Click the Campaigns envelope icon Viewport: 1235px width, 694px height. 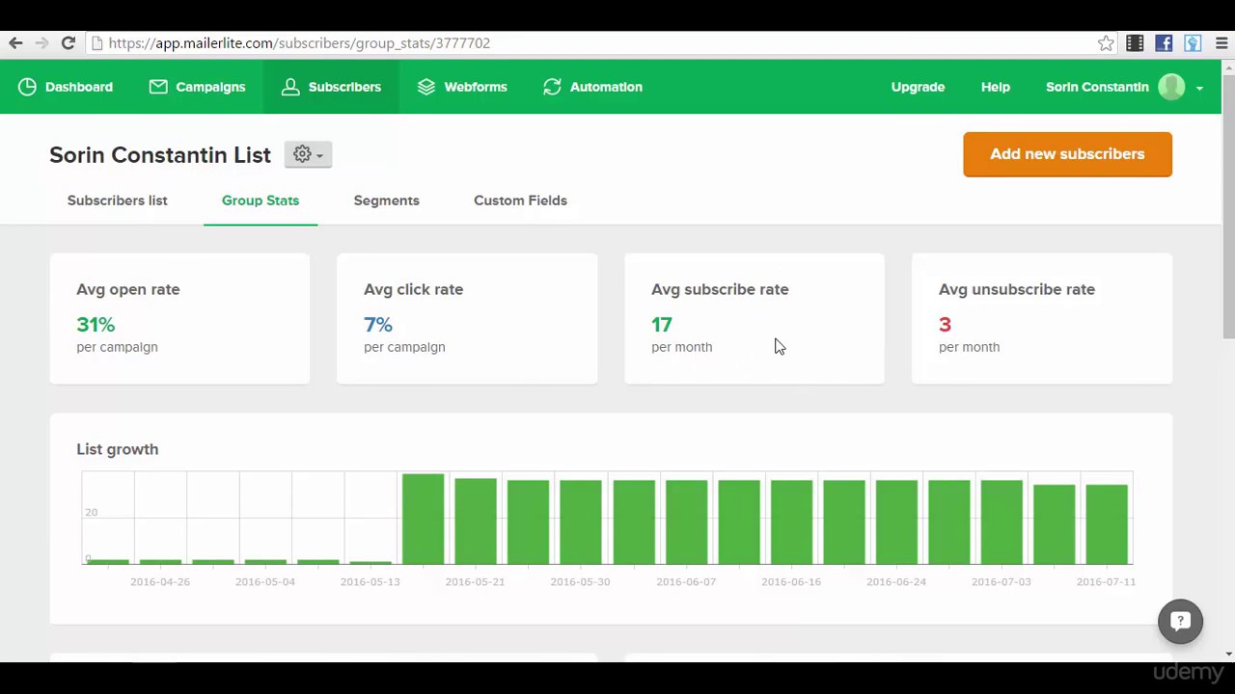click(158, 87)
